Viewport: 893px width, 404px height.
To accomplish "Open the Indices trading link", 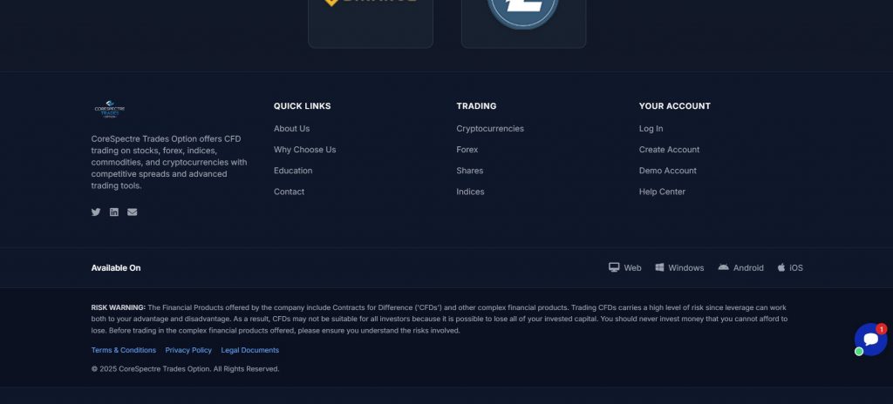I will pyautogui.click(x=470, y=192).
